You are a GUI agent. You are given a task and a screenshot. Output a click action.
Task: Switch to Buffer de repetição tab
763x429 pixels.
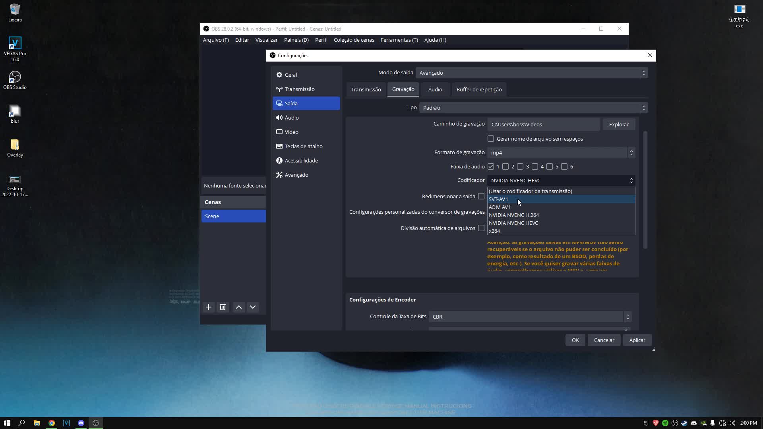point(479,89)
